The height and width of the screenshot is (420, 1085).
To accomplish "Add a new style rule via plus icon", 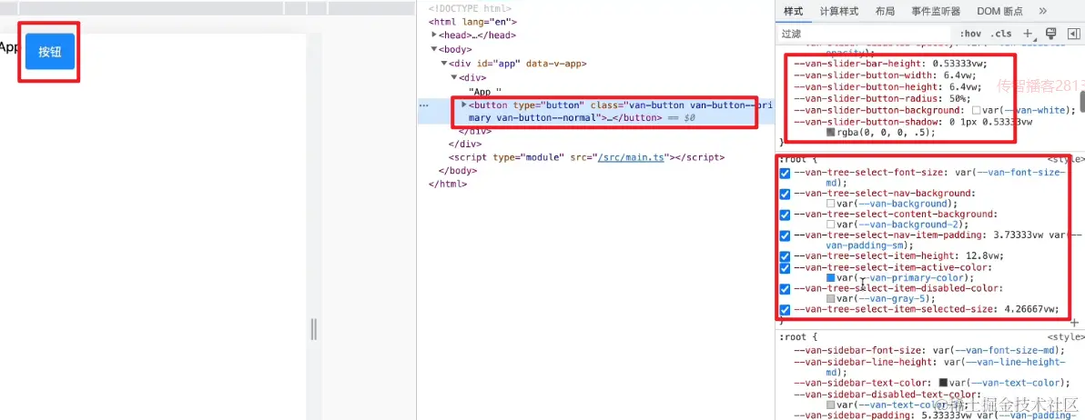I will [1028, 33].
